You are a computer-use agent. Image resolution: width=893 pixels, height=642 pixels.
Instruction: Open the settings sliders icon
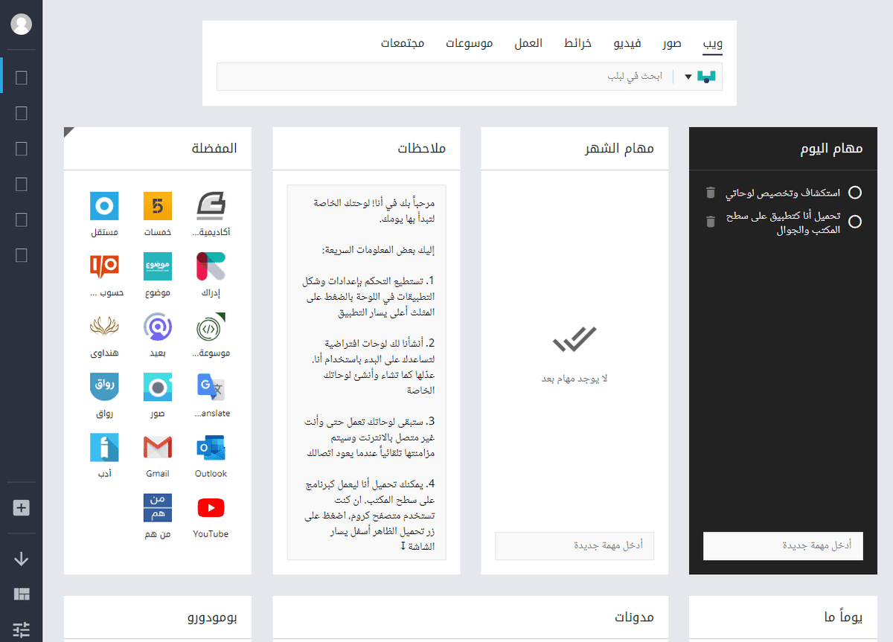[22, 629]
